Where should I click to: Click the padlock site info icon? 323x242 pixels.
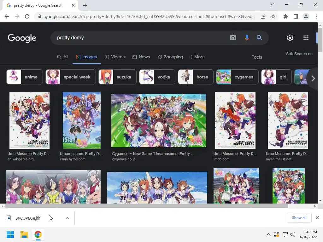click(40, 16)
